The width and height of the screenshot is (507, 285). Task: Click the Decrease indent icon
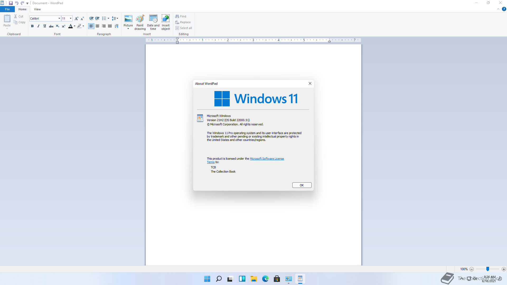91,18
